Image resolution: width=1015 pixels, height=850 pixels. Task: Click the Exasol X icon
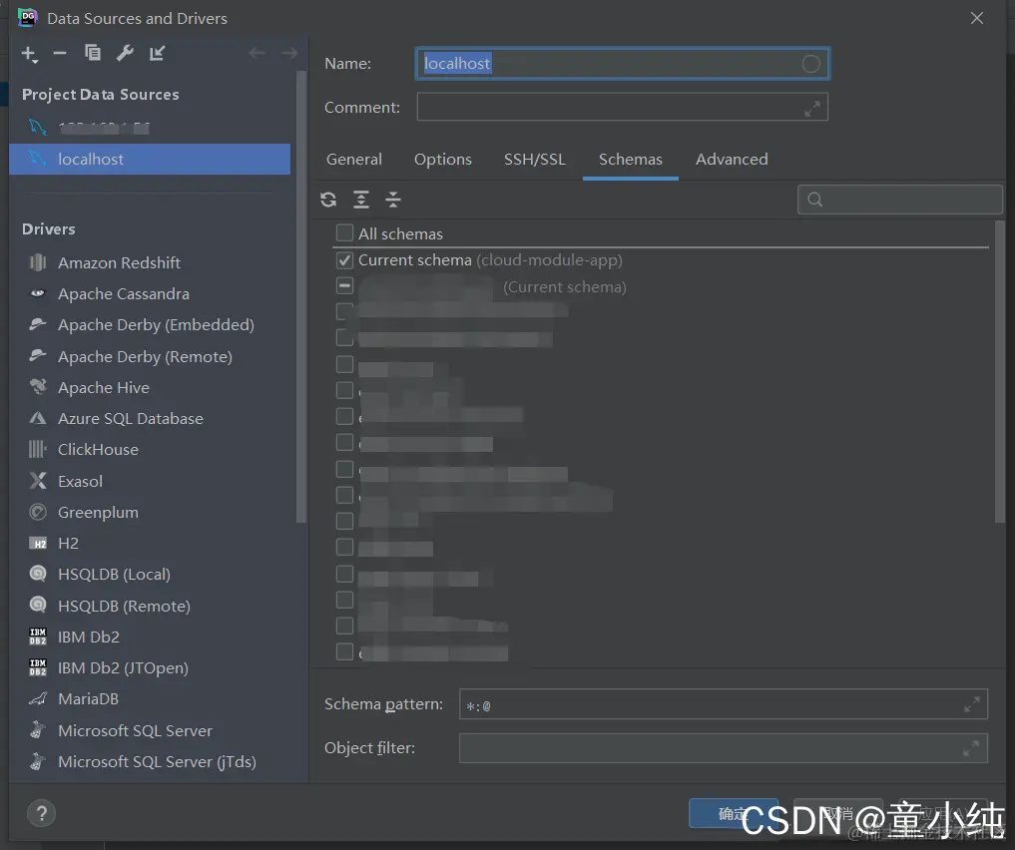point(38,481)
